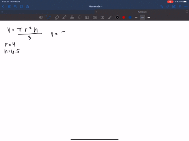Insert an image with picture tool
The width and height of the screenshot is (189, 141).
87,17
